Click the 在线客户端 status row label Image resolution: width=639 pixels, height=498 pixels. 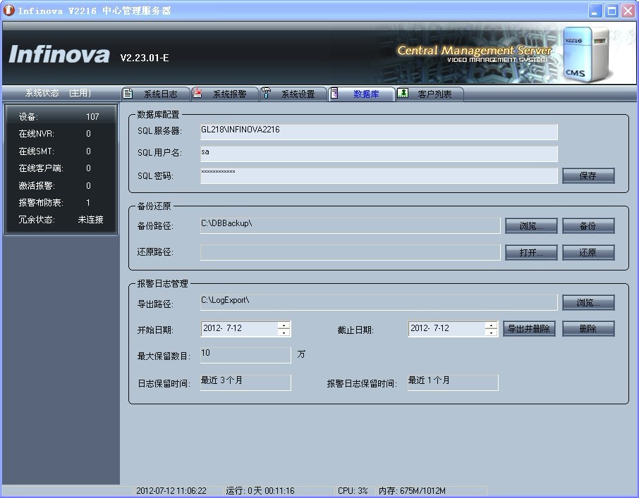(x=41, y=168)
